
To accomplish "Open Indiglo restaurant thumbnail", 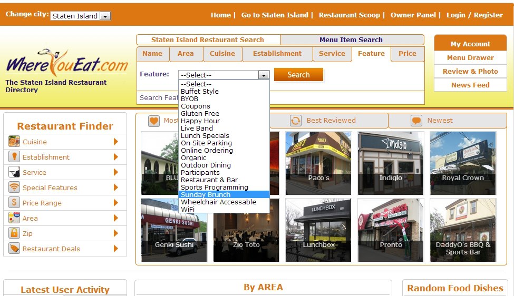I will point(391,163).
